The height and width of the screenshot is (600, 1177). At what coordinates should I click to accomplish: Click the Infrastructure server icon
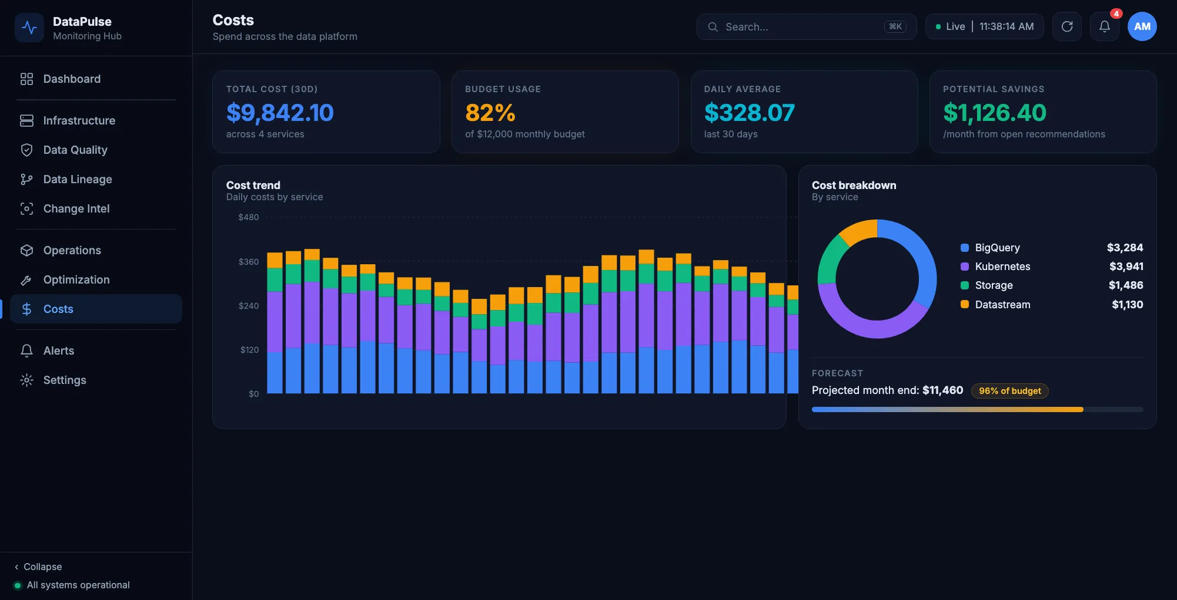tap(26, 120)
